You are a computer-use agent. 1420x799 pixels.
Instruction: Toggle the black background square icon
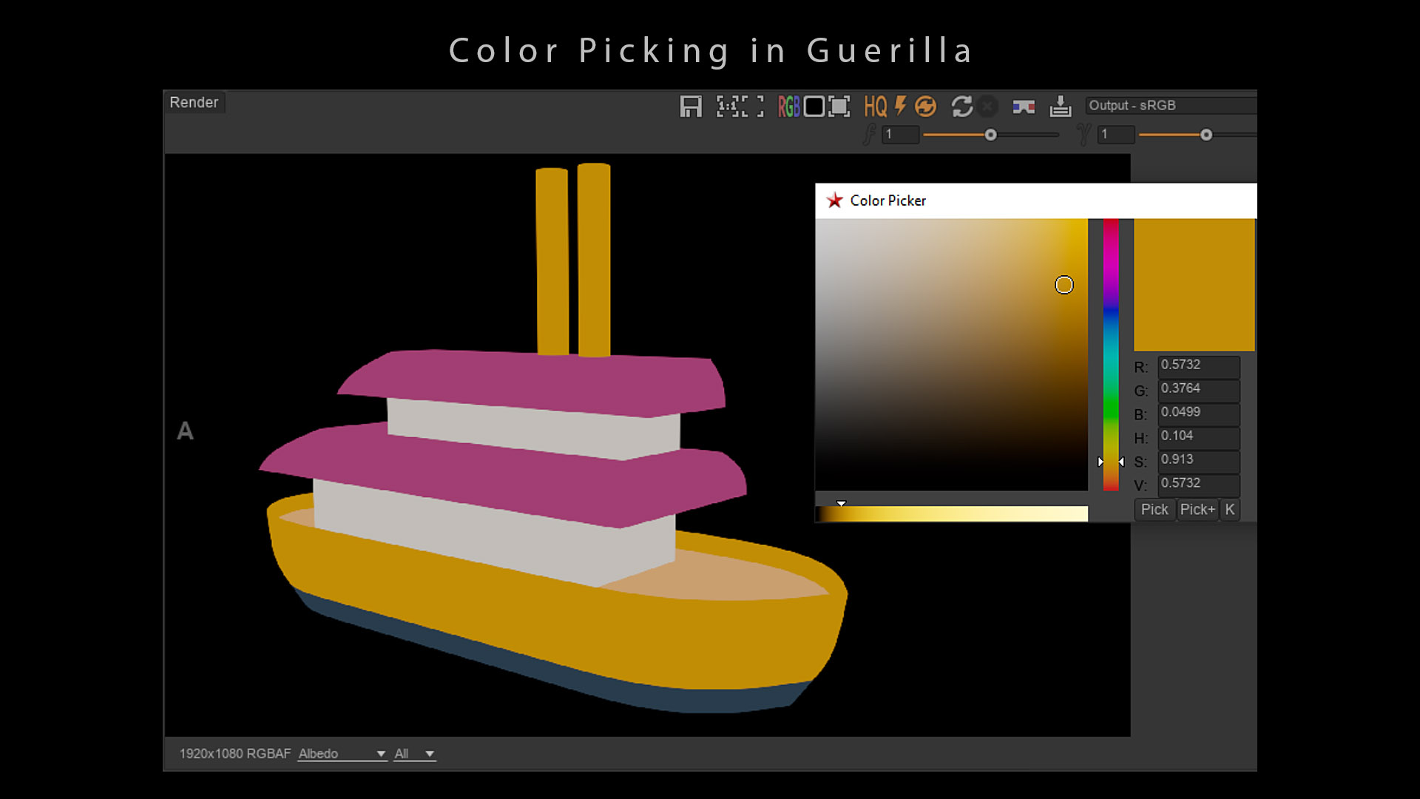coord(814,107)
